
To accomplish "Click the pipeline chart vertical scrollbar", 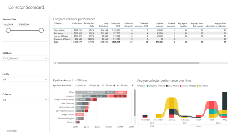I will 135,103.
